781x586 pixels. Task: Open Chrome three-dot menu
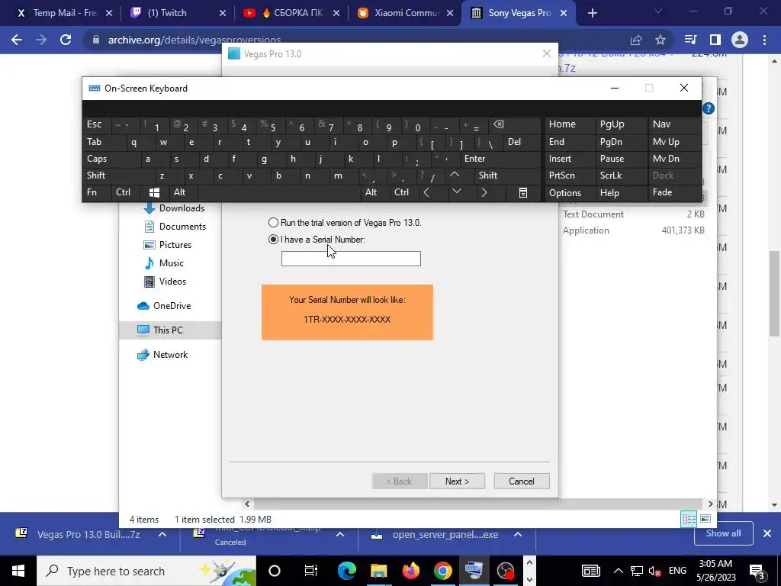coord(764,40)
